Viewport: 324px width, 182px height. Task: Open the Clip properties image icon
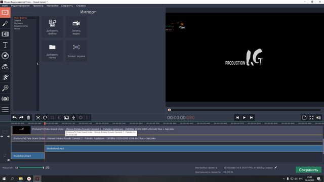(x=66, y=118)
